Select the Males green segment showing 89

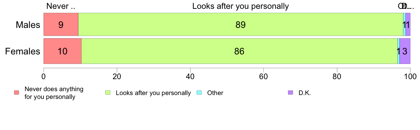(x=240, y=24)
